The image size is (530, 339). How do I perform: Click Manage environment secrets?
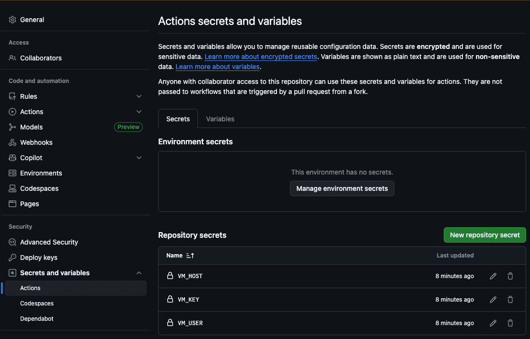tap(342, 188)
